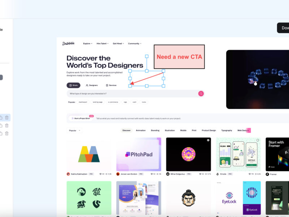289x217 pixels.
Task: Click the Dribbble logo
Action: click(68, 43)
